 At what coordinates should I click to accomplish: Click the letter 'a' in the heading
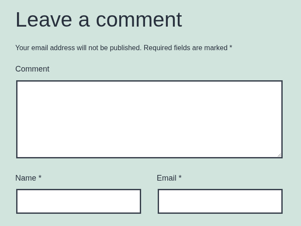click(84, 22)
